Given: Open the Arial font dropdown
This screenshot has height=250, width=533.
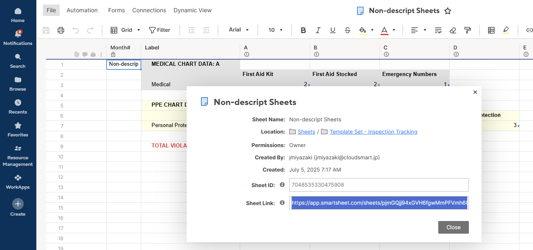Looking at the screenshot, I should tap(239, 30).
